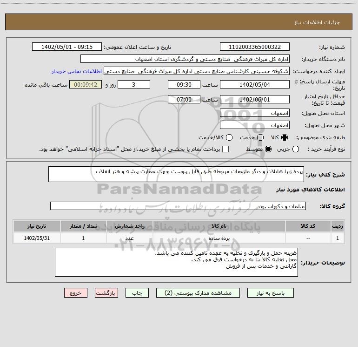The height and width of the screenshot is (347, 358).
Task: Click the واحد شمارش column header
Action: 129,226
